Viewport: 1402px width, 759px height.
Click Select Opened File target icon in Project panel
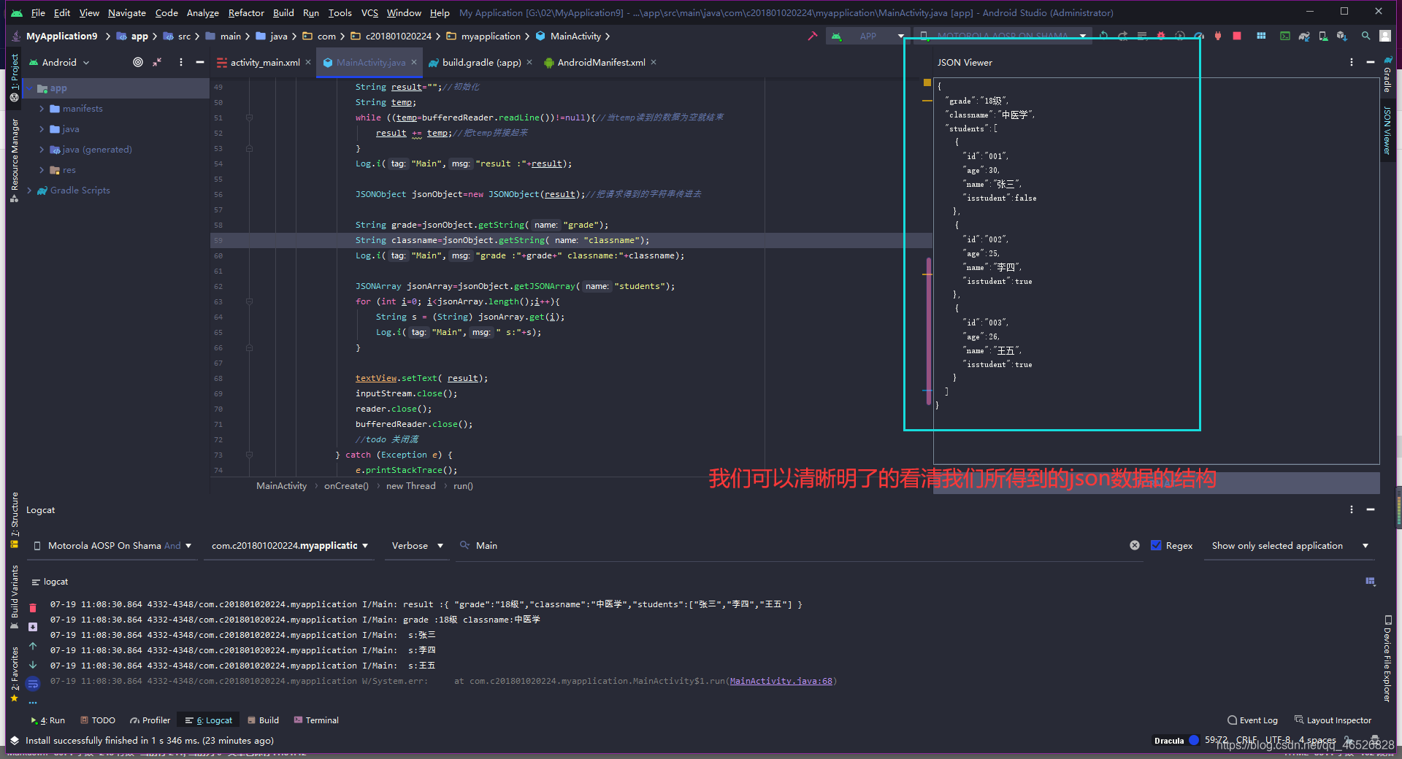click(x=138, y=62)
